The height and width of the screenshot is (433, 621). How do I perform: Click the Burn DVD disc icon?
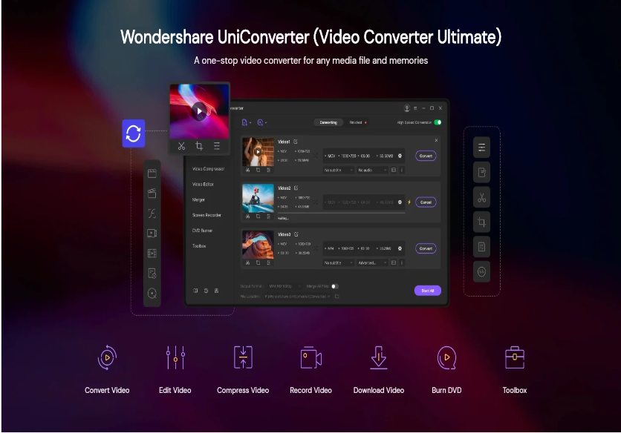(446, 357)
